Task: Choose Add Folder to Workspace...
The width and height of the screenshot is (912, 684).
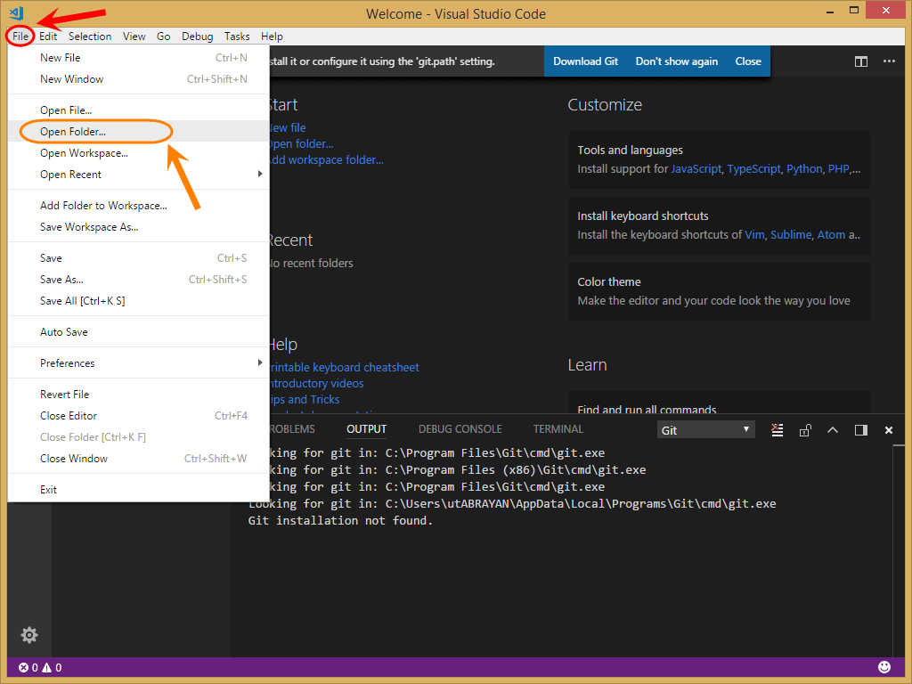Action: click(138, 206)
